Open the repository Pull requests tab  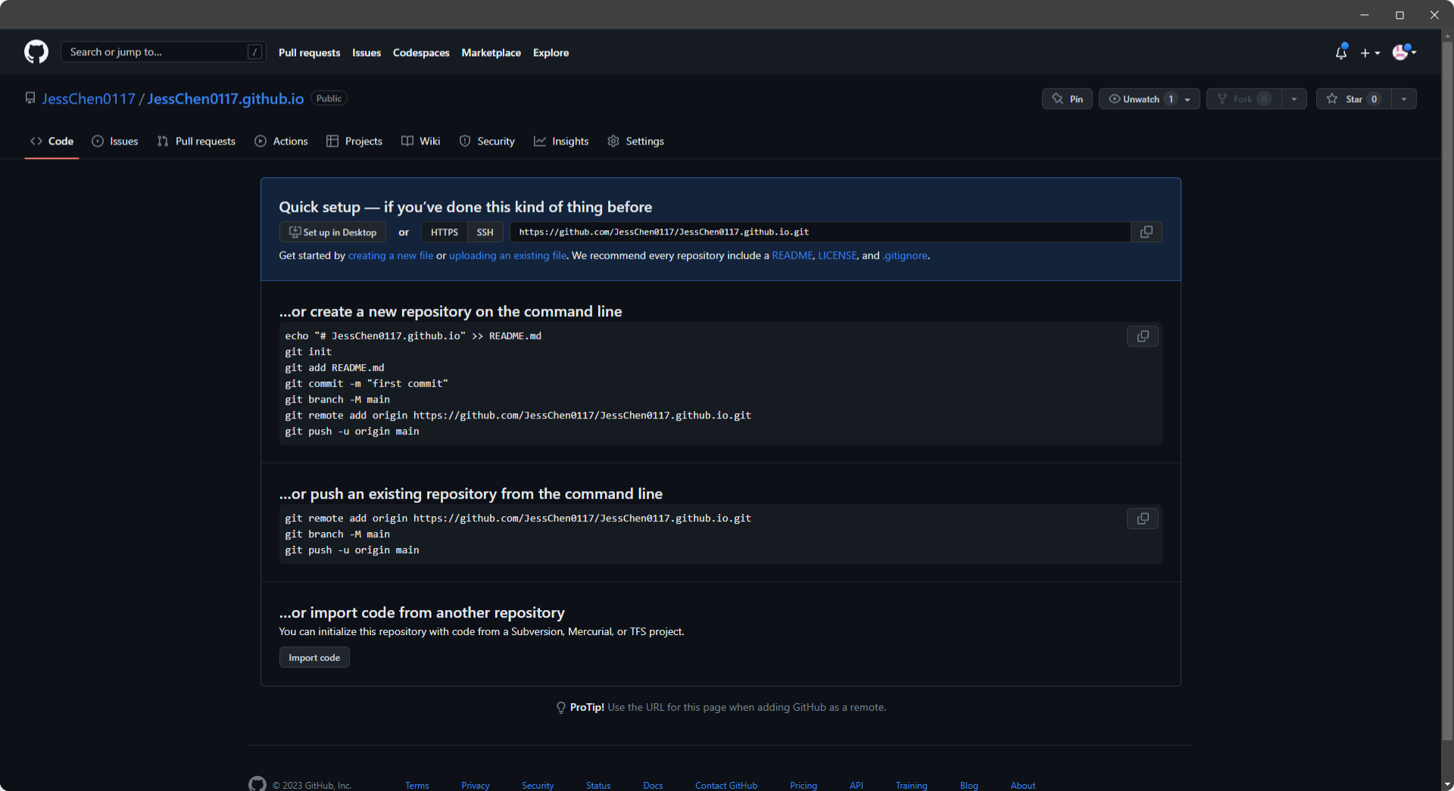[x=196, y=142]
